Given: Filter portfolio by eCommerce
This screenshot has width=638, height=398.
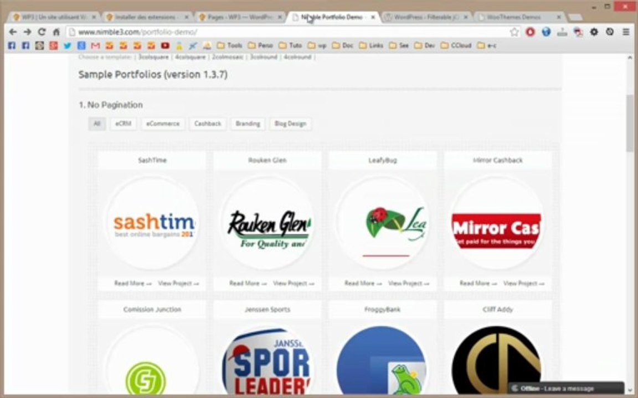Looking at the screenshot, I should [163, 123].
